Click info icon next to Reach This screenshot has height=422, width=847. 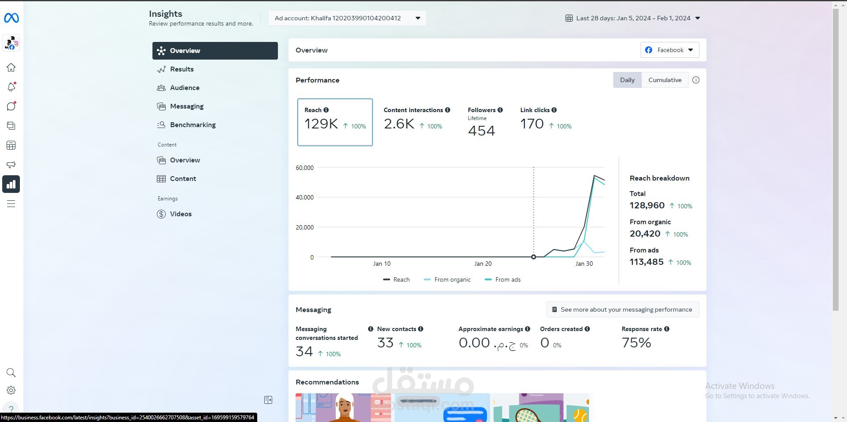tap(326, 110)
